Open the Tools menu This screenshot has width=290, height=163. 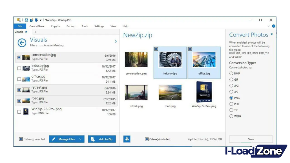[x=84, y=26]
